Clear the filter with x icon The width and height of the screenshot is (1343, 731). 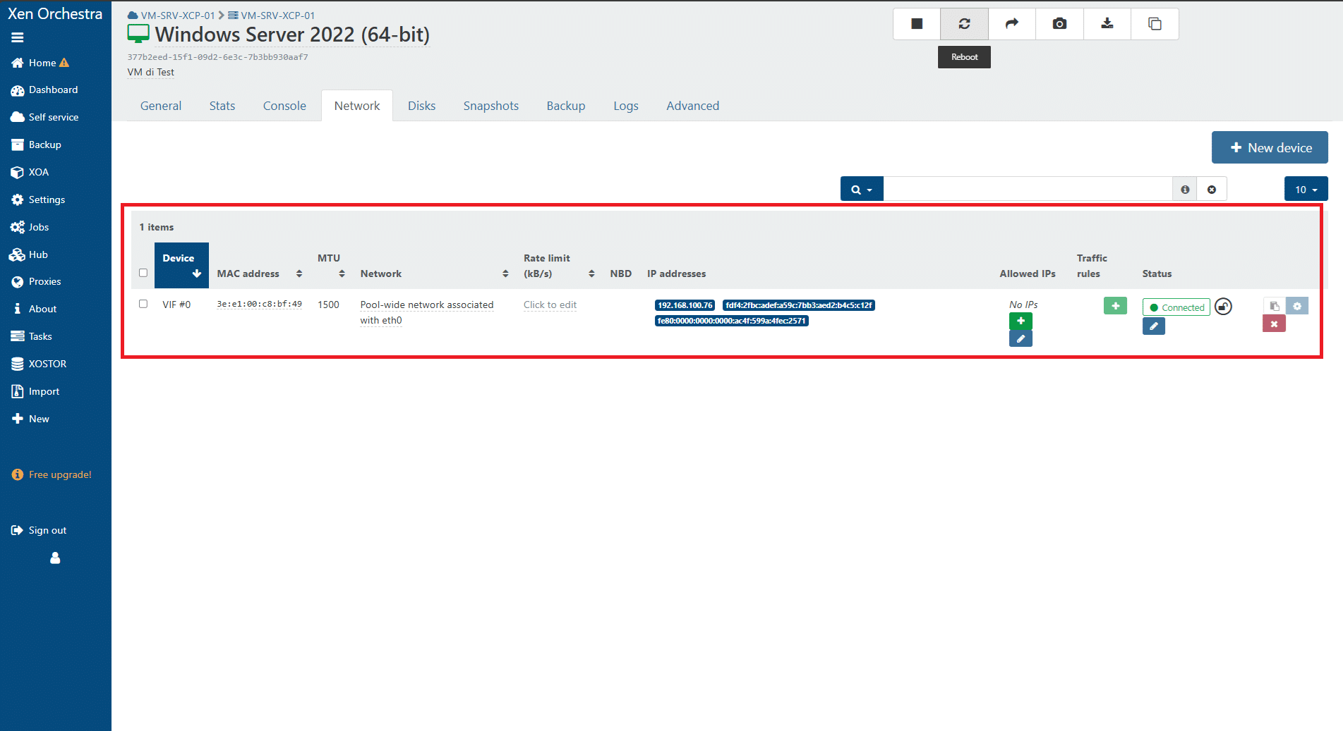point(1212,190)
